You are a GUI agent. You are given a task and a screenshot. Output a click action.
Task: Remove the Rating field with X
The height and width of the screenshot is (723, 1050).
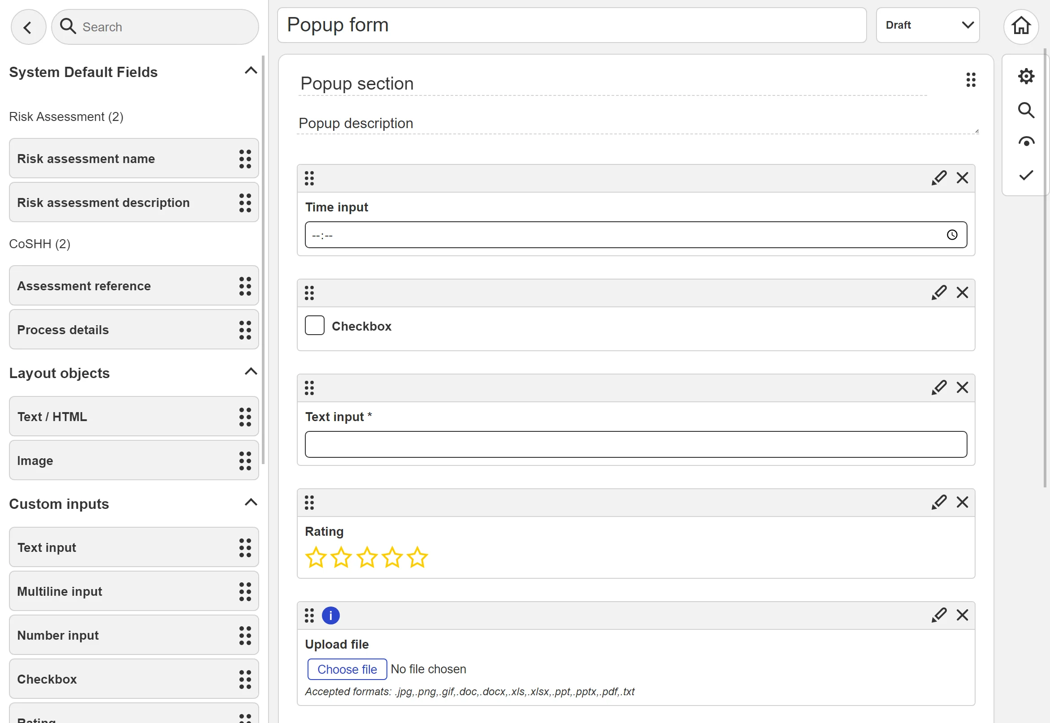coord(962,502)
